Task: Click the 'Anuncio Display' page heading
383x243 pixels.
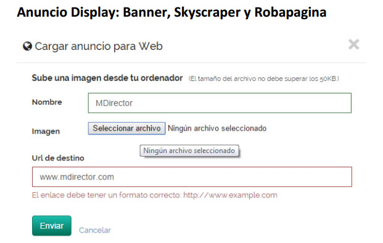Action: tap(171, 12)
